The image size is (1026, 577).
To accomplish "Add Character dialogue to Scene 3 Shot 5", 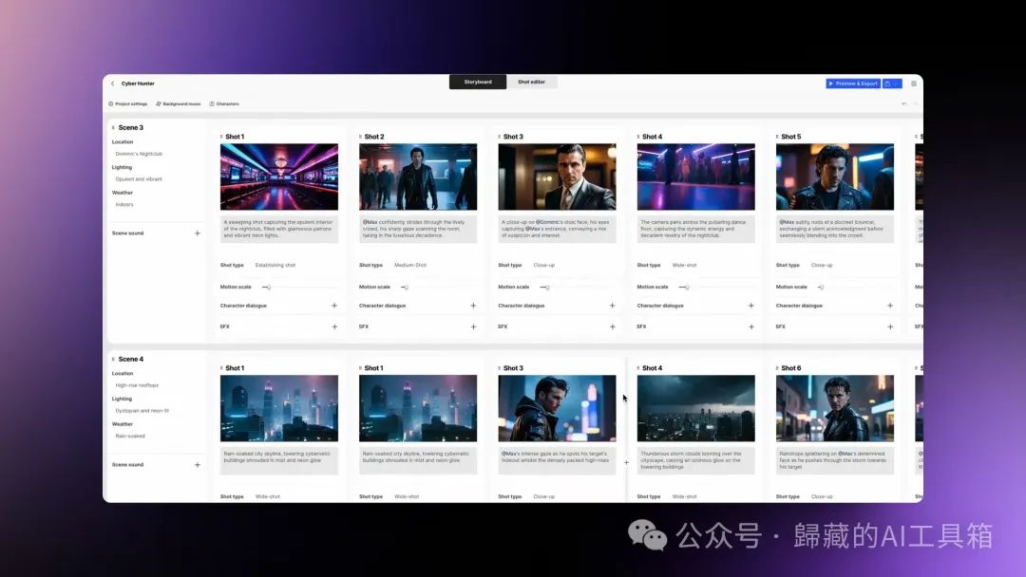I will click(890, 306).
